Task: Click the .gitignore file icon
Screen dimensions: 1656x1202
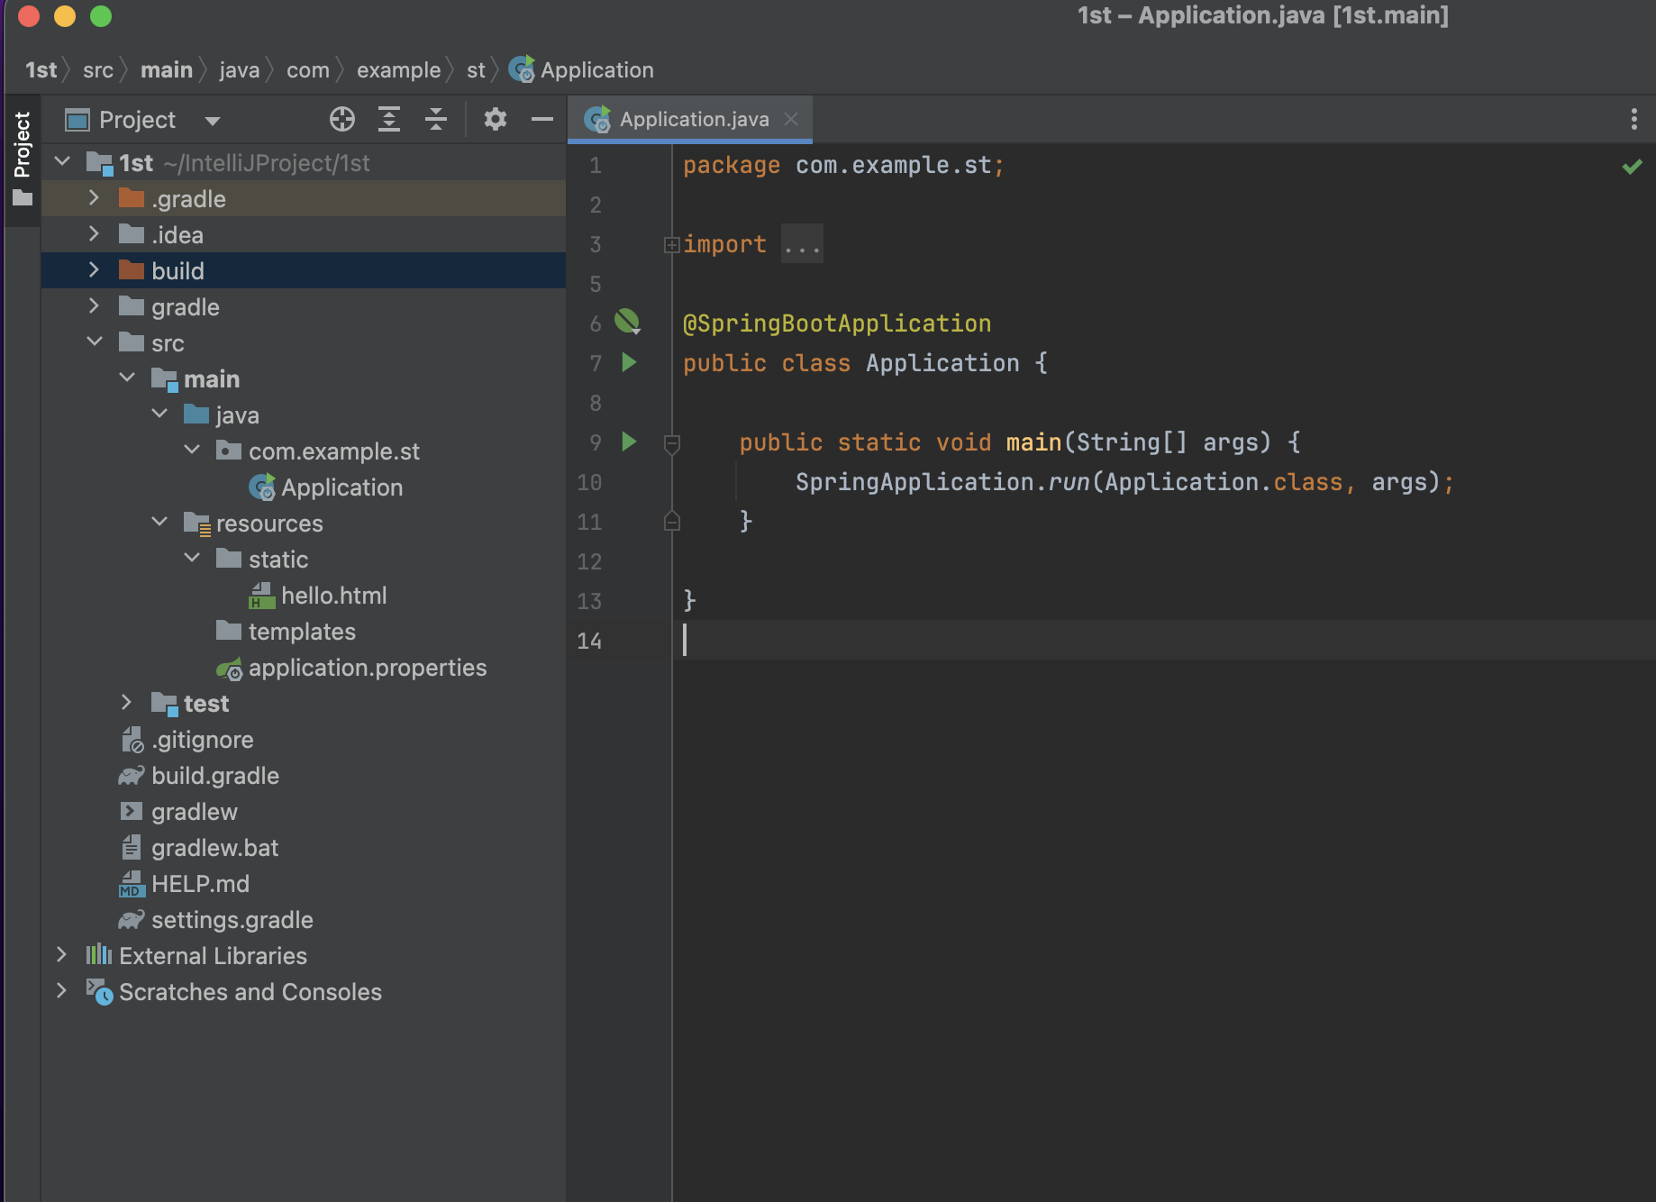Action: pyautogui.click(x=132, y=740)
